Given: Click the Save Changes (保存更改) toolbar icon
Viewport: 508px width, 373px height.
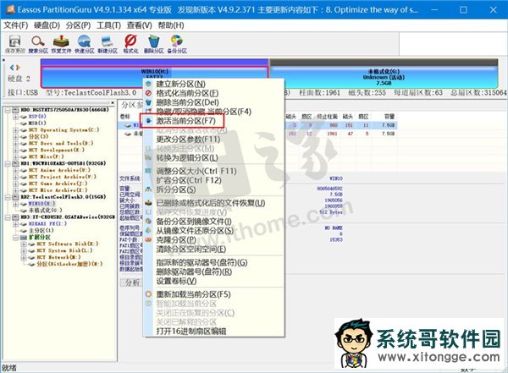Looking at the screenshot, I should click(14, 41).
